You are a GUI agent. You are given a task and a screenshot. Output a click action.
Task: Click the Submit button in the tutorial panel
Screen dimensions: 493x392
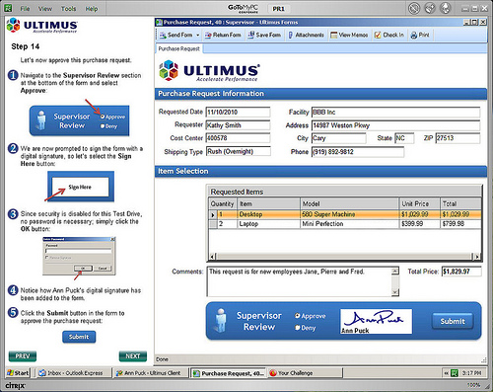[x=79, y=337]
